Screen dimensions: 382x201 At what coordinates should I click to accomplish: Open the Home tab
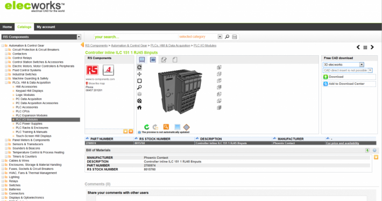(8, 27)
